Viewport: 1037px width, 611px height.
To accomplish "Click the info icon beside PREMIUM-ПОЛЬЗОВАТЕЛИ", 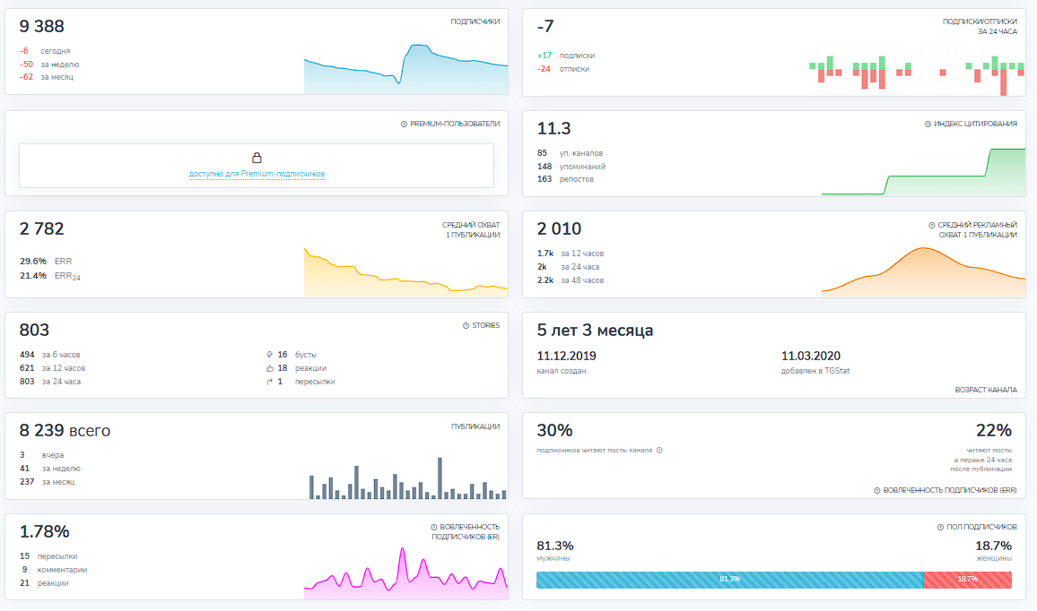I will [404, 125].
